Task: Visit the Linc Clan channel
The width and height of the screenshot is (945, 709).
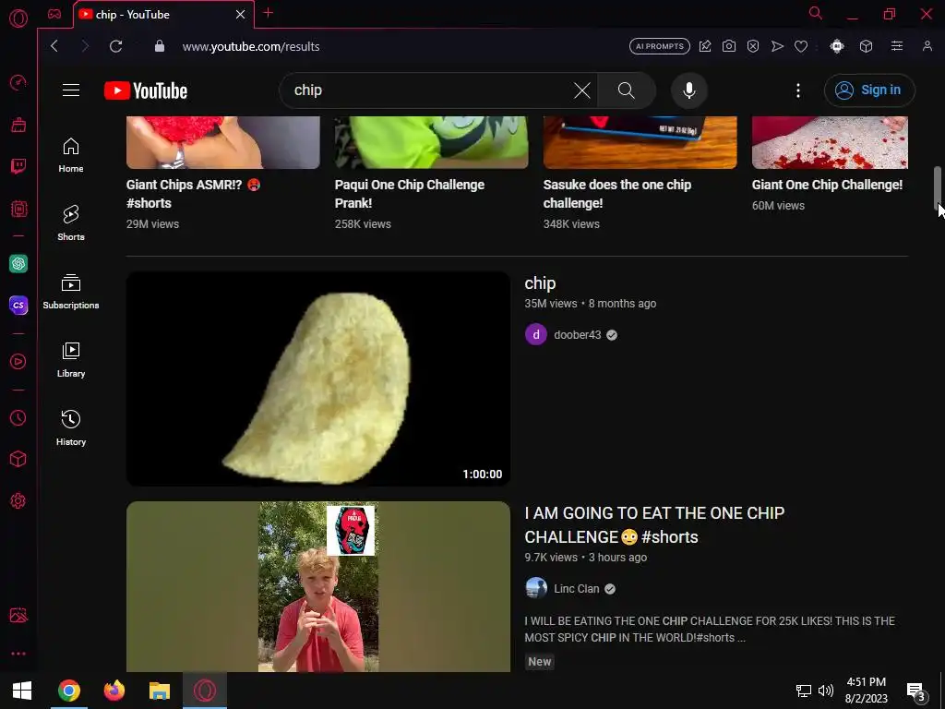Action: point(576,589)
